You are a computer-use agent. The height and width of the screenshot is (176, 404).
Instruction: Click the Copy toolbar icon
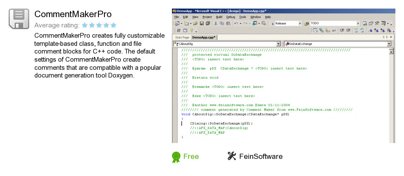click(222, 24)
